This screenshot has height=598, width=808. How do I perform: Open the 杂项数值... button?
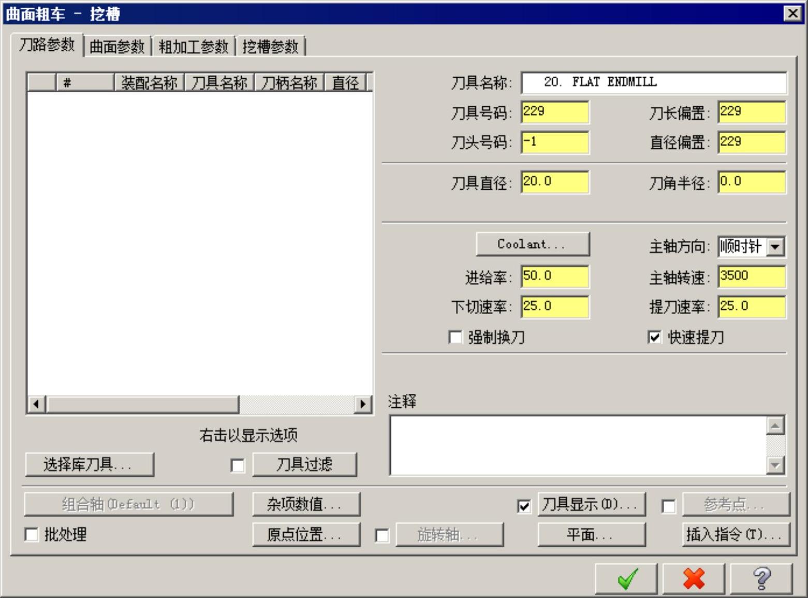coord(306,504)
